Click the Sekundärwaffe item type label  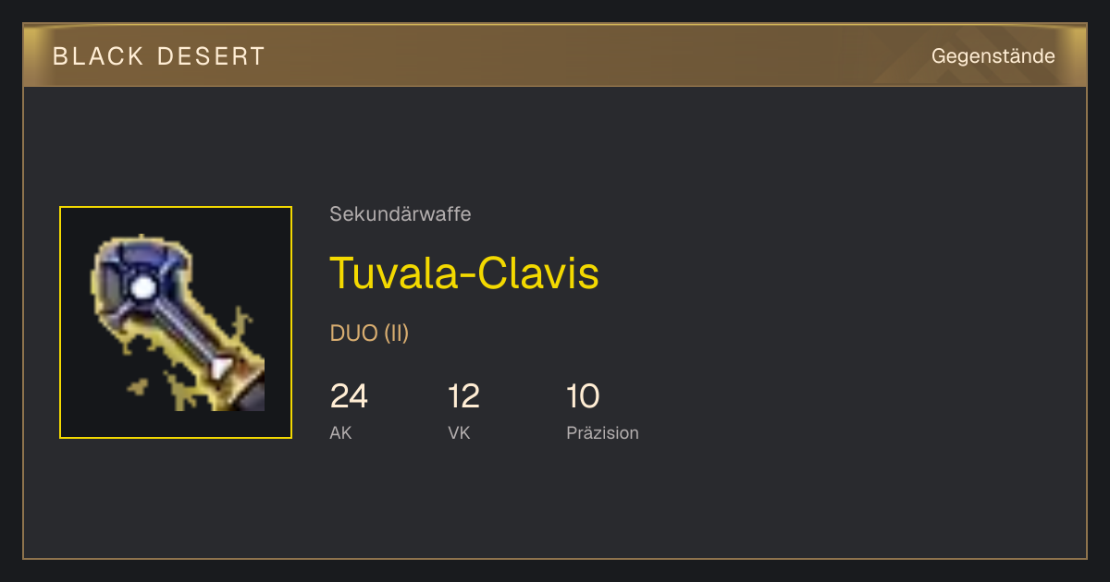(x=401, y=214)
